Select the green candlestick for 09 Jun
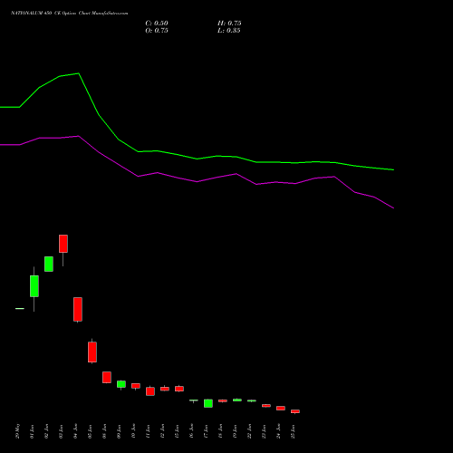The height and width of the screenshot is (453, 453). (121, 384)
